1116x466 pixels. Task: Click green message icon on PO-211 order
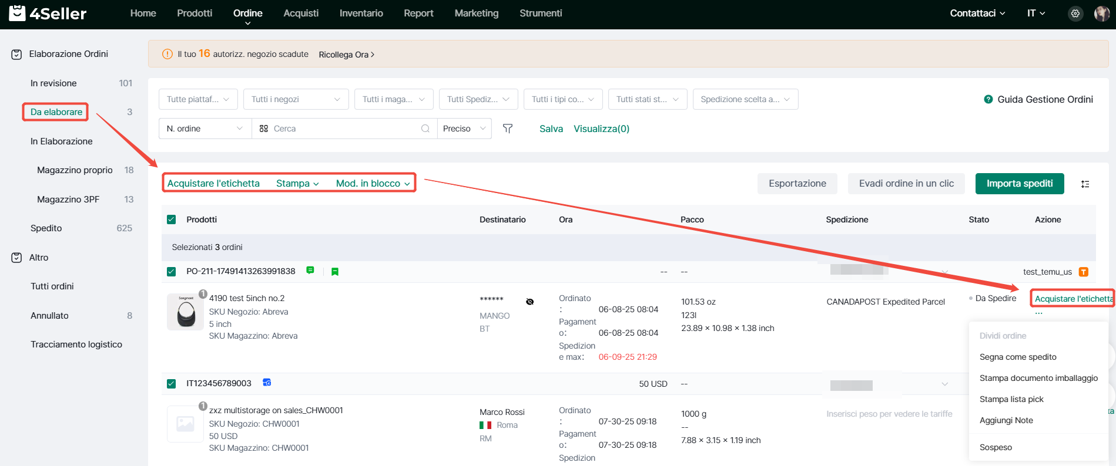coord(310,271)
